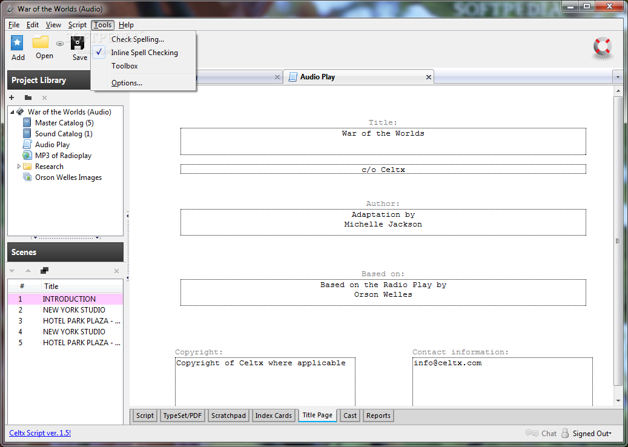The image size is (628, 447).
Task: Click the Chat label in status bar
Action: point(549,434)
